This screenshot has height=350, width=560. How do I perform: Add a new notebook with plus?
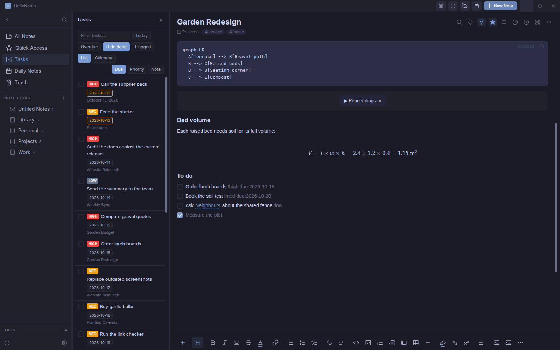[x=63, y=98]
